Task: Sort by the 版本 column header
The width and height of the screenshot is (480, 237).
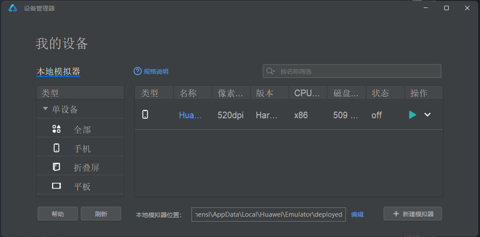Action: (270, 93)
